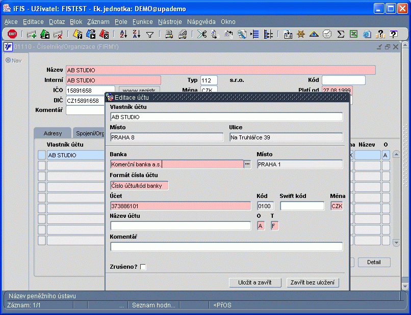Click the bank Kód field 0100

pos(266,206)
